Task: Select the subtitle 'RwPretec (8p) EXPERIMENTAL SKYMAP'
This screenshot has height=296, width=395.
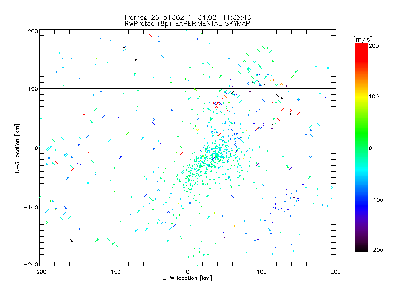Action: click(188, 24)
